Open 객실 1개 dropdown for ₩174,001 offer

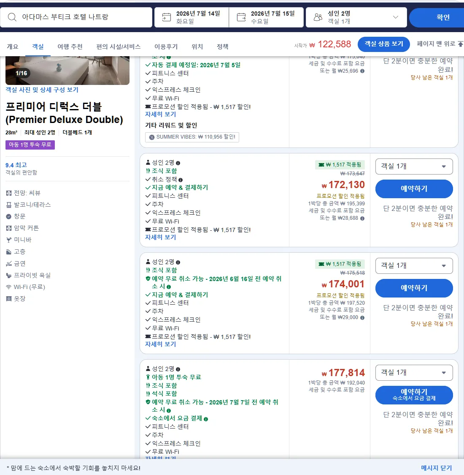click(x=414, y=266)
